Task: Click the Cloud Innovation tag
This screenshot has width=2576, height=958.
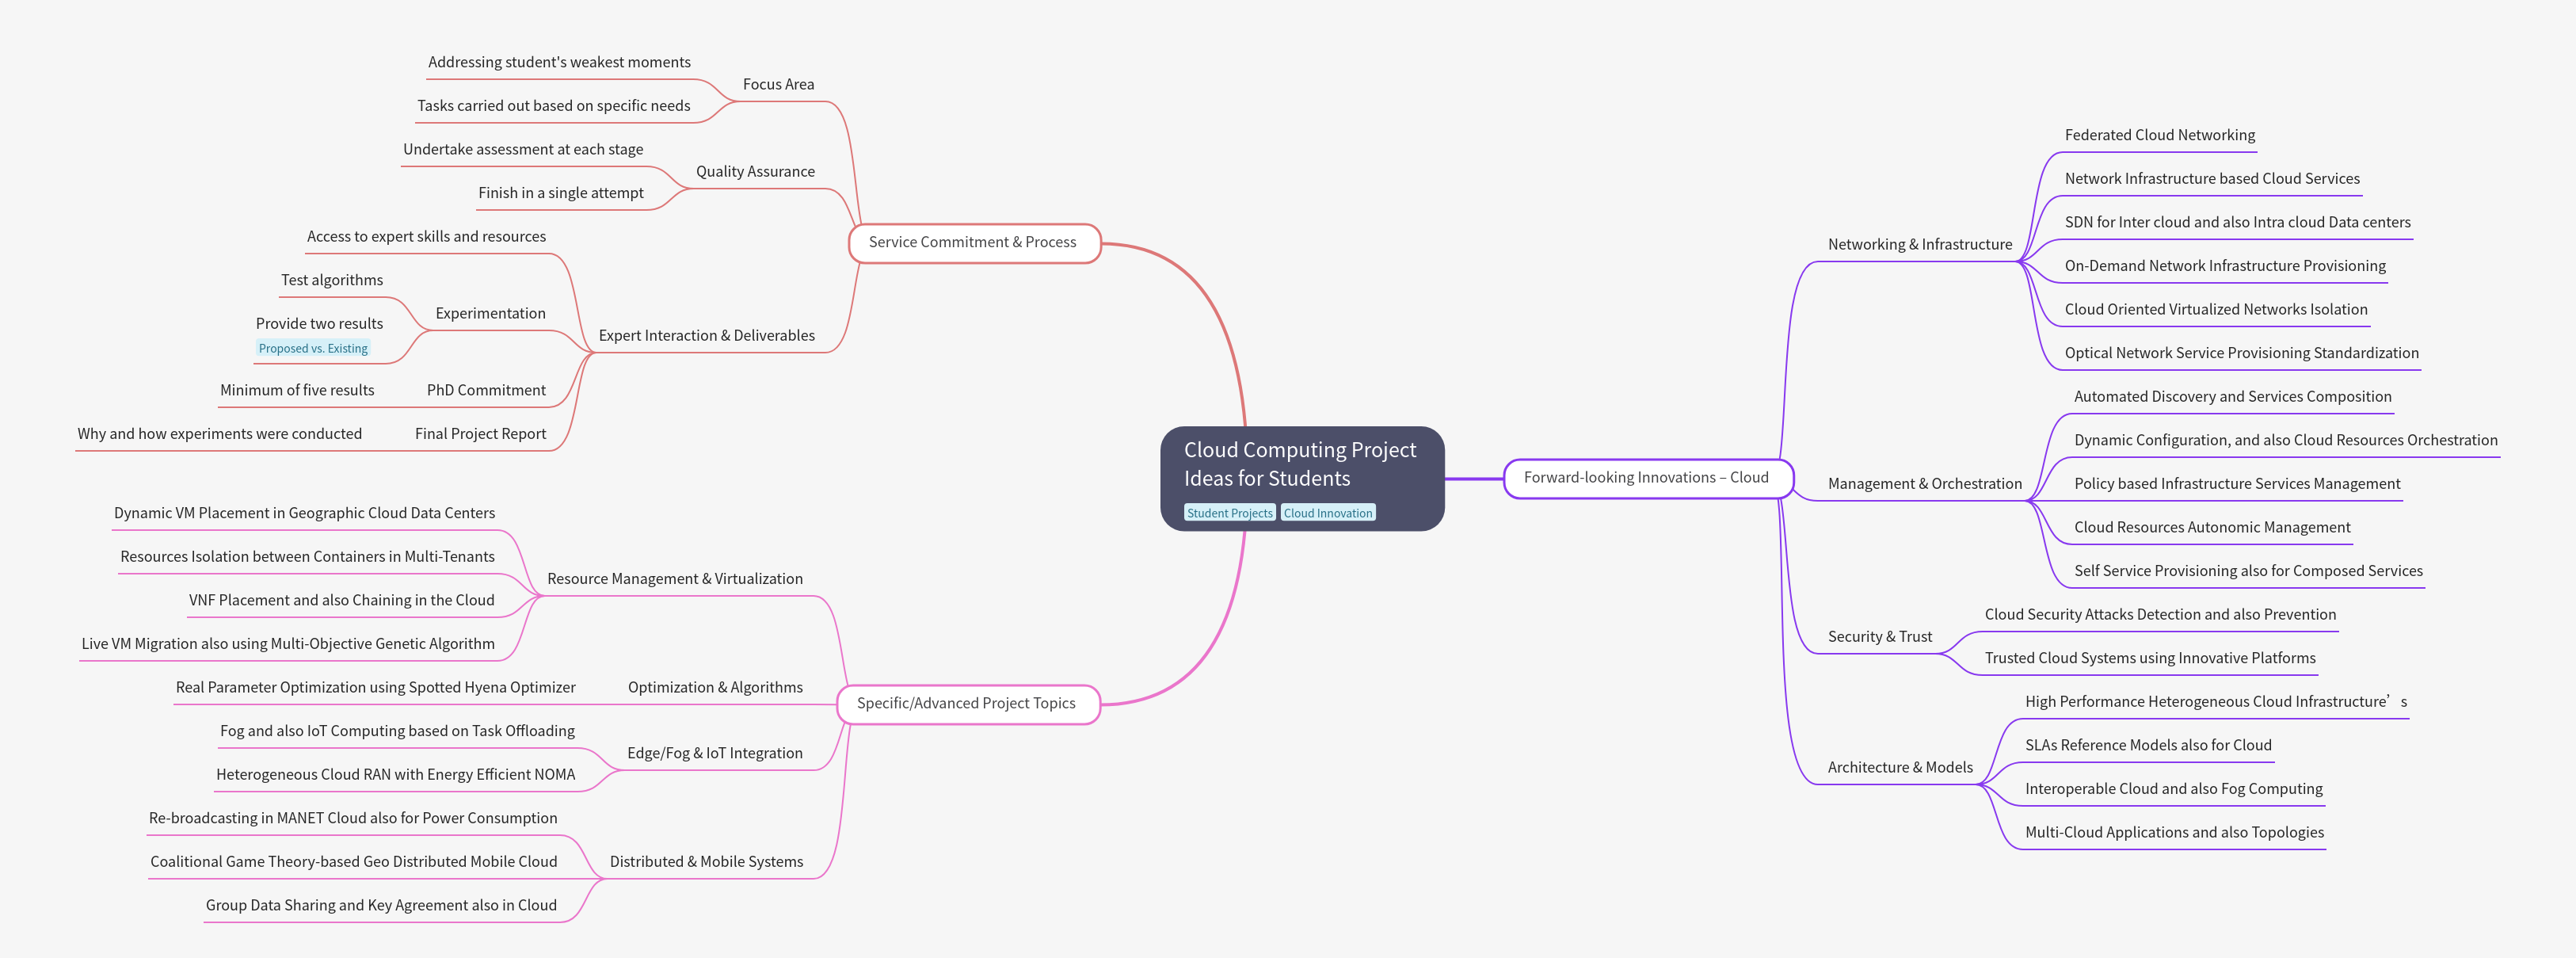Action: point(1327,512)
